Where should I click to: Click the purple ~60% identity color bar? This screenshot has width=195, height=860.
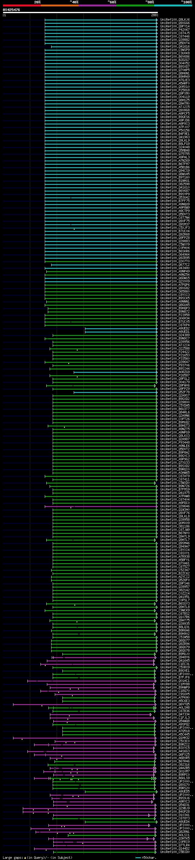click(x=98, y=5)
